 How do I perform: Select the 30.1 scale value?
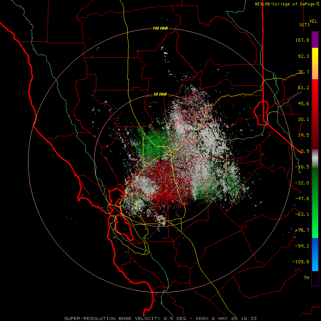click(x=304, y=119)
